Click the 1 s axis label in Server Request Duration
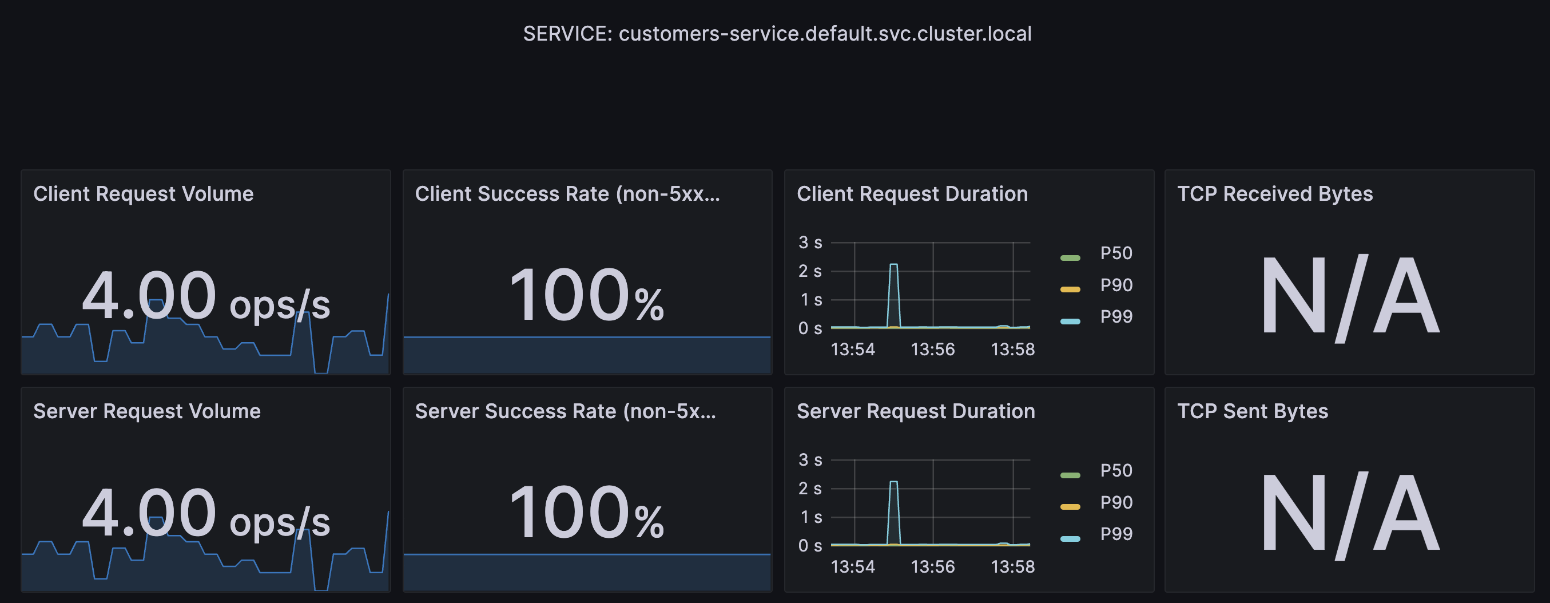Viewport: 1550px width, 603px height. (810, 517)
